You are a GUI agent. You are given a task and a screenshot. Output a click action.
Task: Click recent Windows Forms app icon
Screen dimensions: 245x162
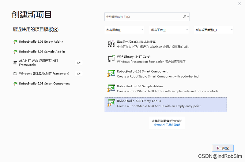[15, 74]
